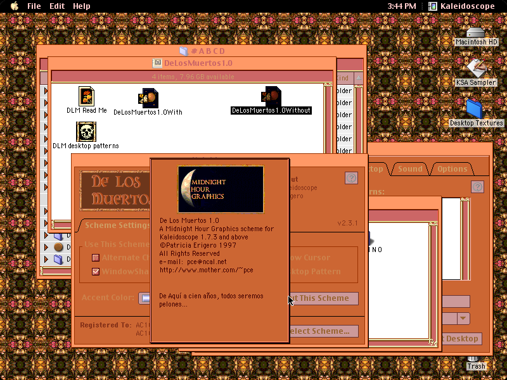Click the Registered To label
The image size is (507, 380).
pyautogui.click(x=106, y=325)
